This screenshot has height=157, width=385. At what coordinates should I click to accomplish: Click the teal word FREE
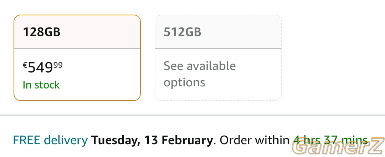pyautogui.click(x=26, y=140)
